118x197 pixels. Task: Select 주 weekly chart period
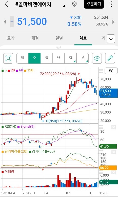point(34,58)
